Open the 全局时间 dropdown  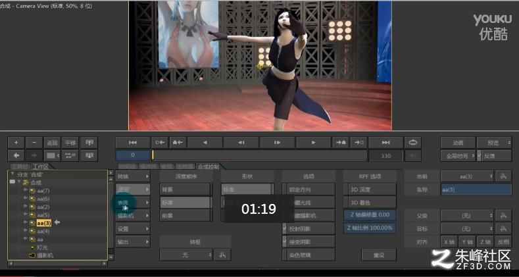(x=458, y=155)
